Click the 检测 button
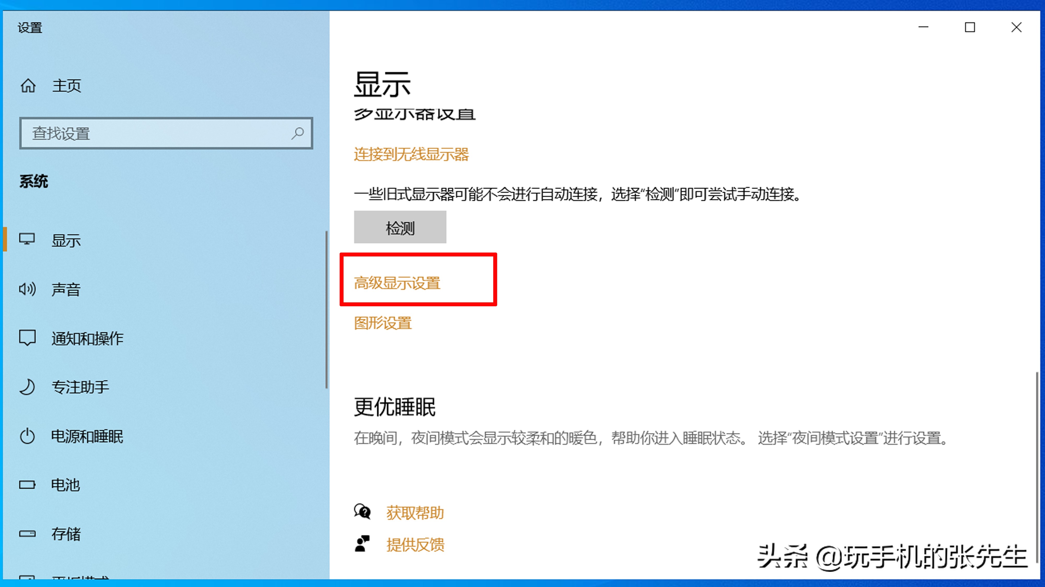1045x587 pixels. tap(400, 227)
